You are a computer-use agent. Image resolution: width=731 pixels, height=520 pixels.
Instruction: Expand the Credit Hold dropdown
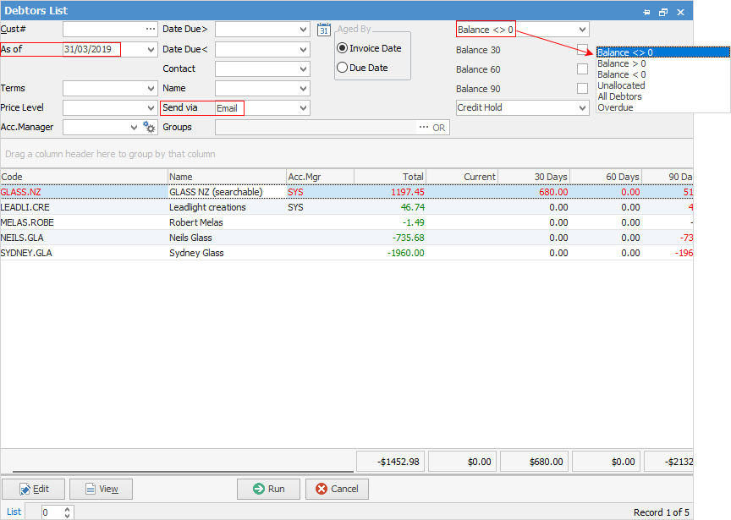pos(582,108)
